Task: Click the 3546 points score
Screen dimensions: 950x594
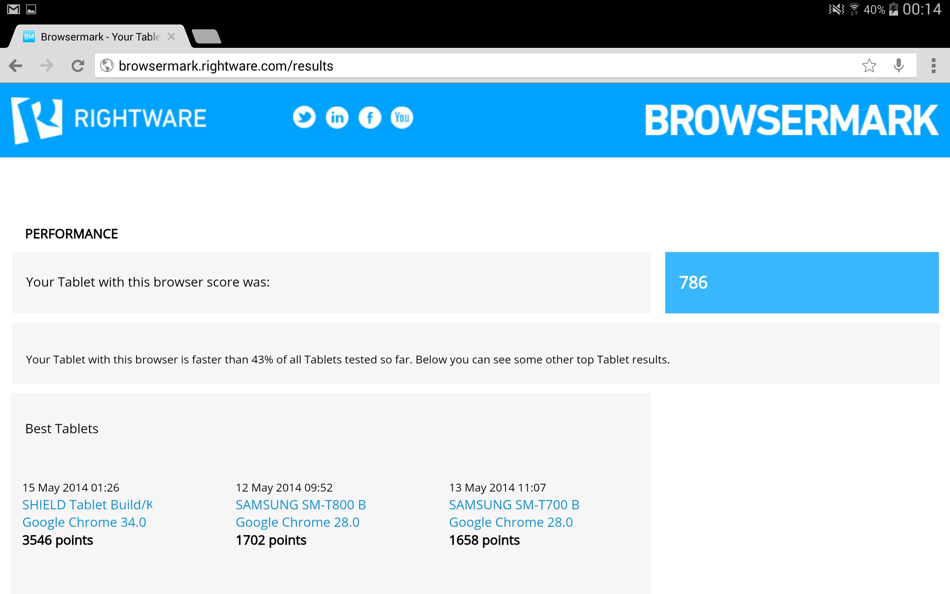Action: [57, 540]
